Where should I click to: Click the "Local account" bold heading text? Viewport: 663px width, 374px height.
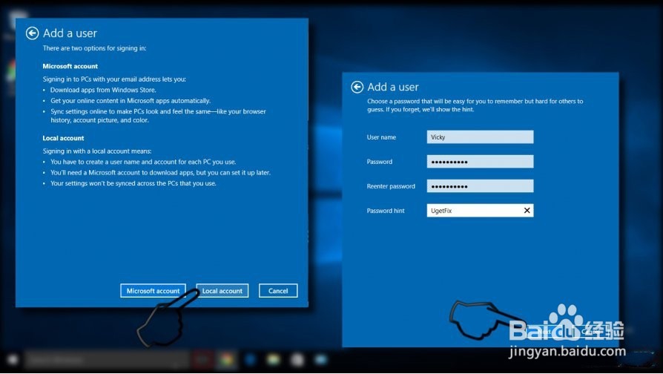tap(64, 138)
